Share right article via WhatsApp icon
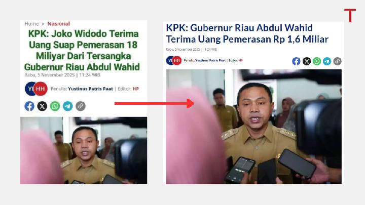 pyautogui.click(x=317, y=61)
